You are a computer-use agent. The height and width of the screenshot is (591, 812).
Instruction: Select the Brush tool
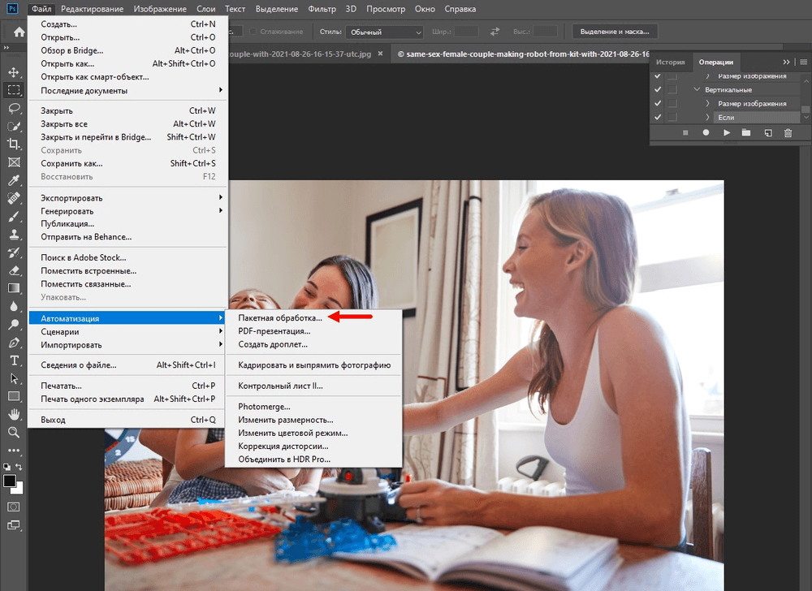coord(14,216)
